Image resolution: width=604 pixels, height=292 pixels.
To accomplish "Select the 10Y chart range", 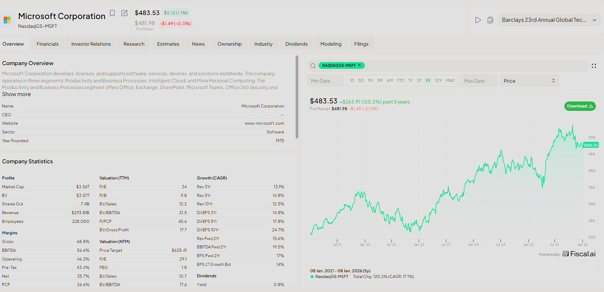I will tap(438, 80).
